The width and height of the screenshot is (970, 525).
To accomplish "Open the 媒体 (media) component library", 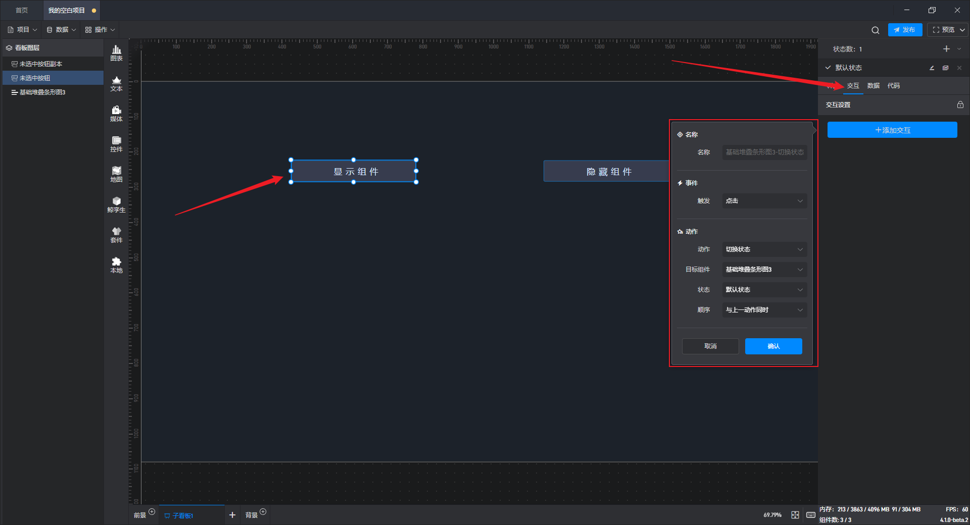I will click(116, 114).
